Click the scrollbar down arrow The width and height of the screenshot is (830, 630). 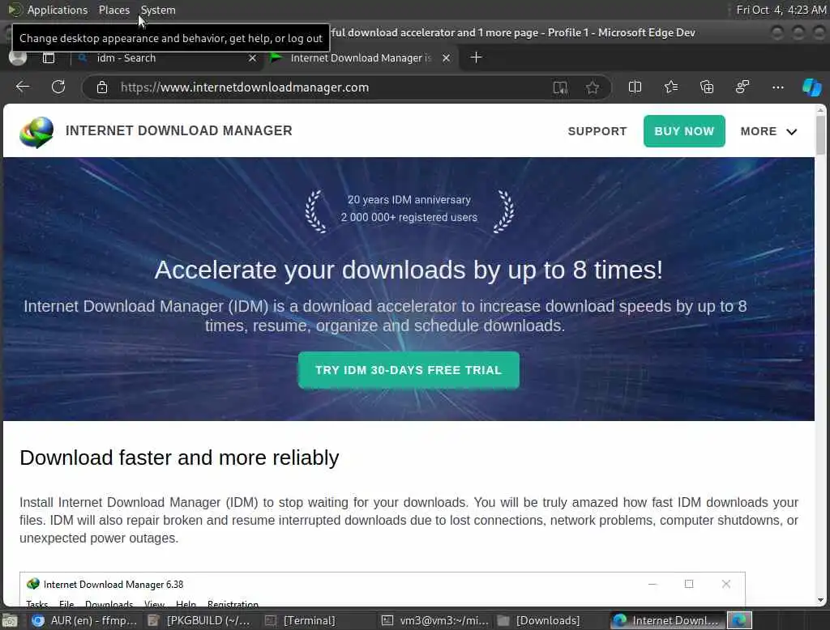[x=820, y=600]
